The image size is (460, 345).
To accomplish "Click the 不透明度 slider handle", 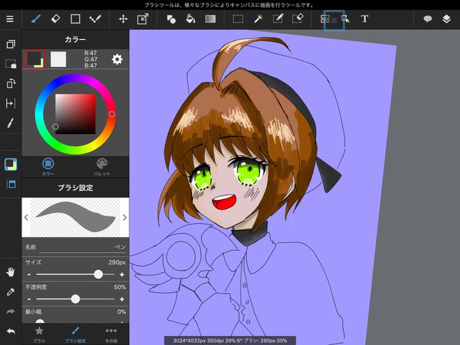I will pos(75,299).
